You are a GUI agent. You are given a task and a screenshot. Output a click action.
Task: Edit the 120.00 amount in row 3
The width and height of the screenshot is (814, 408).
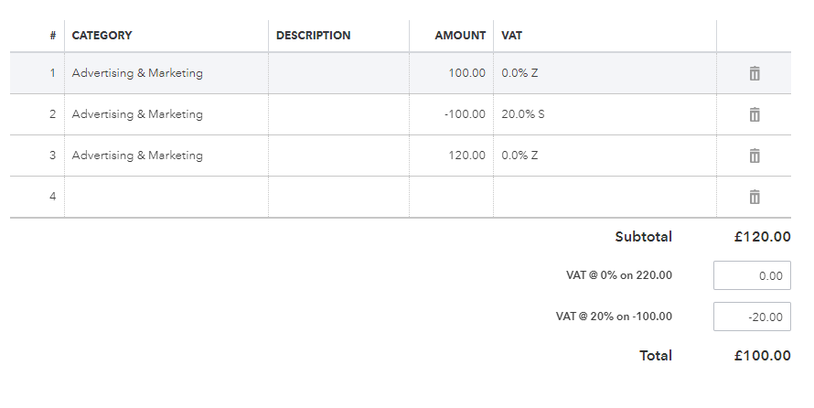(x=451, y=156)
